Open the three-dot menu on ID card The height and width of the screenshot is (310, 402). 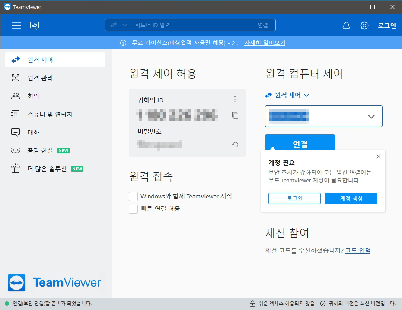(x=235, y=99)
